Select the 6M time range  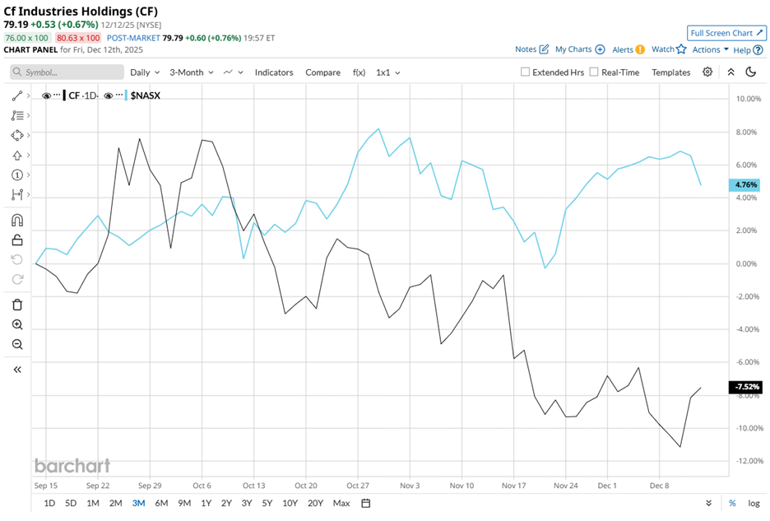tap(161, 503)
